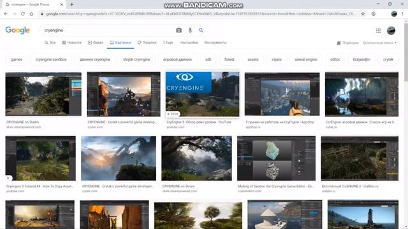Start voice search microphone icon
The height and width of the screenshot is (229, 408).
click(x=190, y=31)
